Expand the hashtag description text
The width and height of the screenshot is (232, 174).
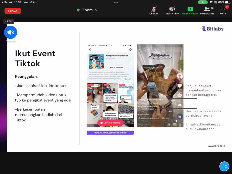pyautogui.click(x=128, y=79)
